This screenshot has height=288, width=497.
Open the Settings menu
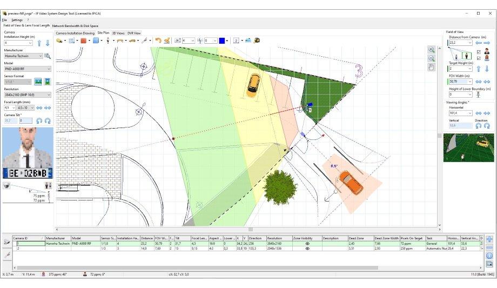pos(17,20)
